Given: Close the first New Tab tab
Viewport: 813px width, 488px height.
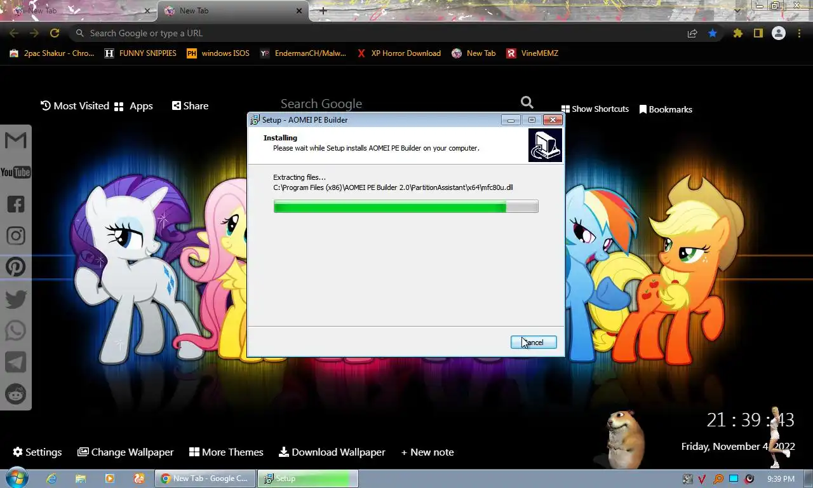Looking at the screenshot, I should click(x=148, y=11).
